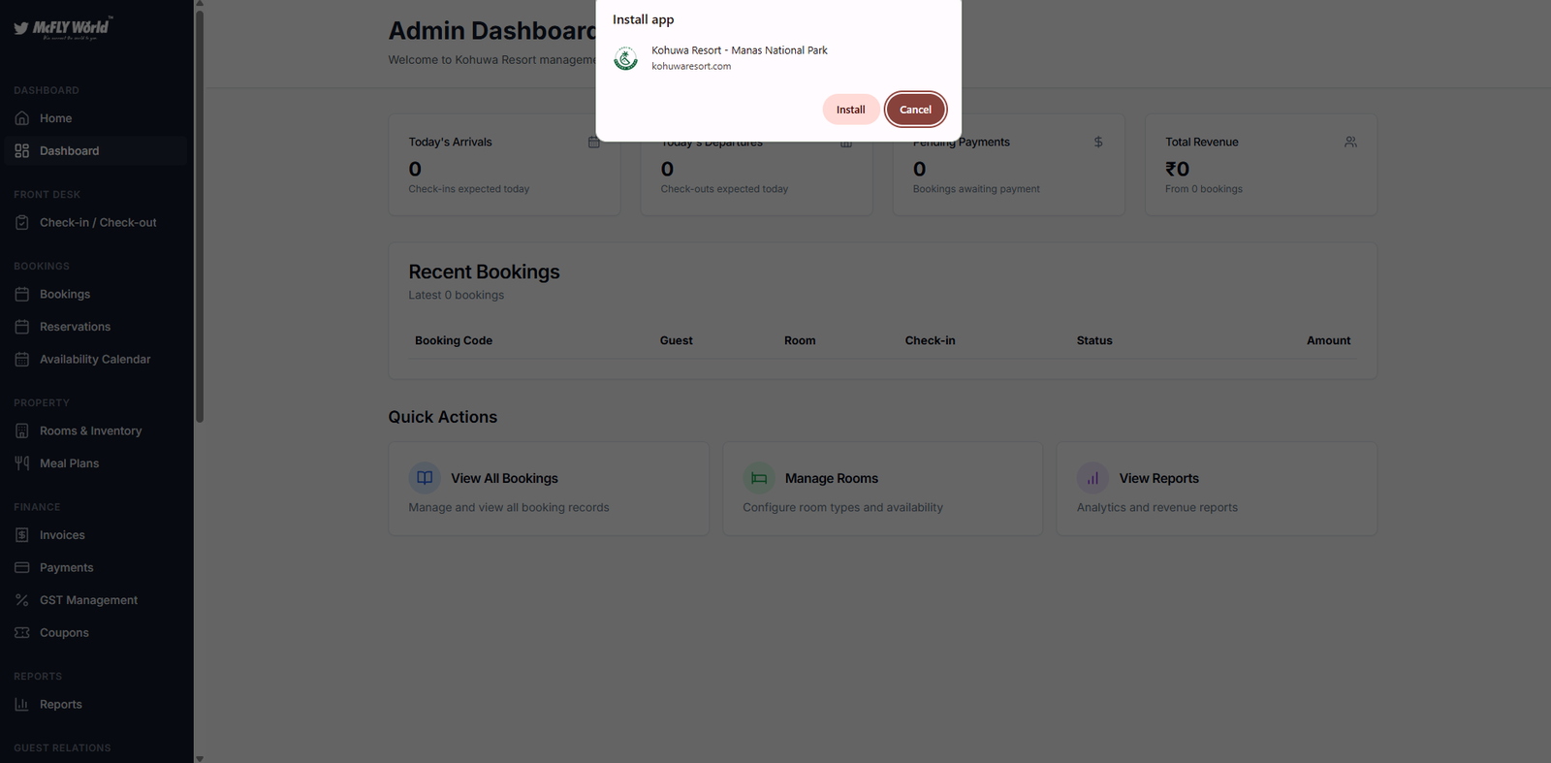Screen dimensions: 1551x763
Task: Click the ₹0 revenue value
Action: pyautogui.click(x=1177, y=169)
